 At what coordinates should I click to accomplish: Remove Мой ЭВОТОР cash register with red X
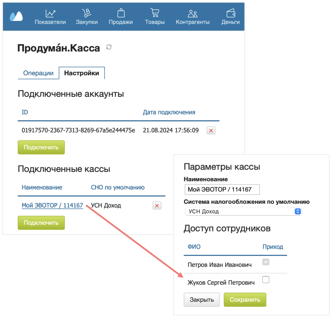(157, 206)
